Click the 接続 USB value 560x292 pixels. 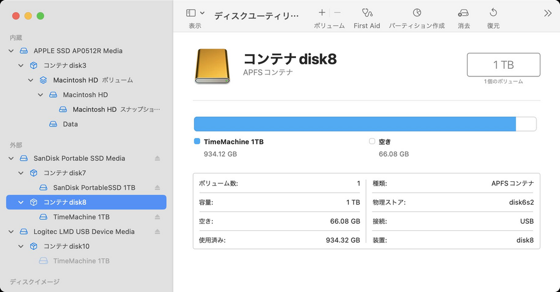pos(527,222)
